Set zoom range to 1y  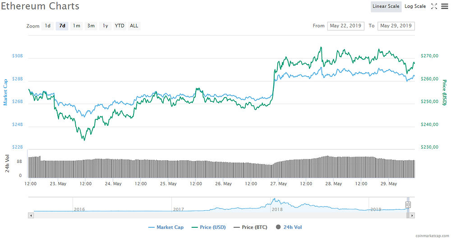[105, 26]
